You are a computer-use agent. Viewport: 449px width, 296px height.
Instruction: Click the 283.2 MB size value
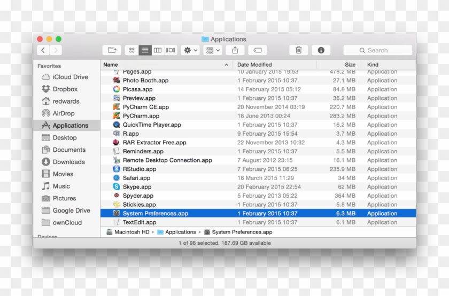coord(343,116)
